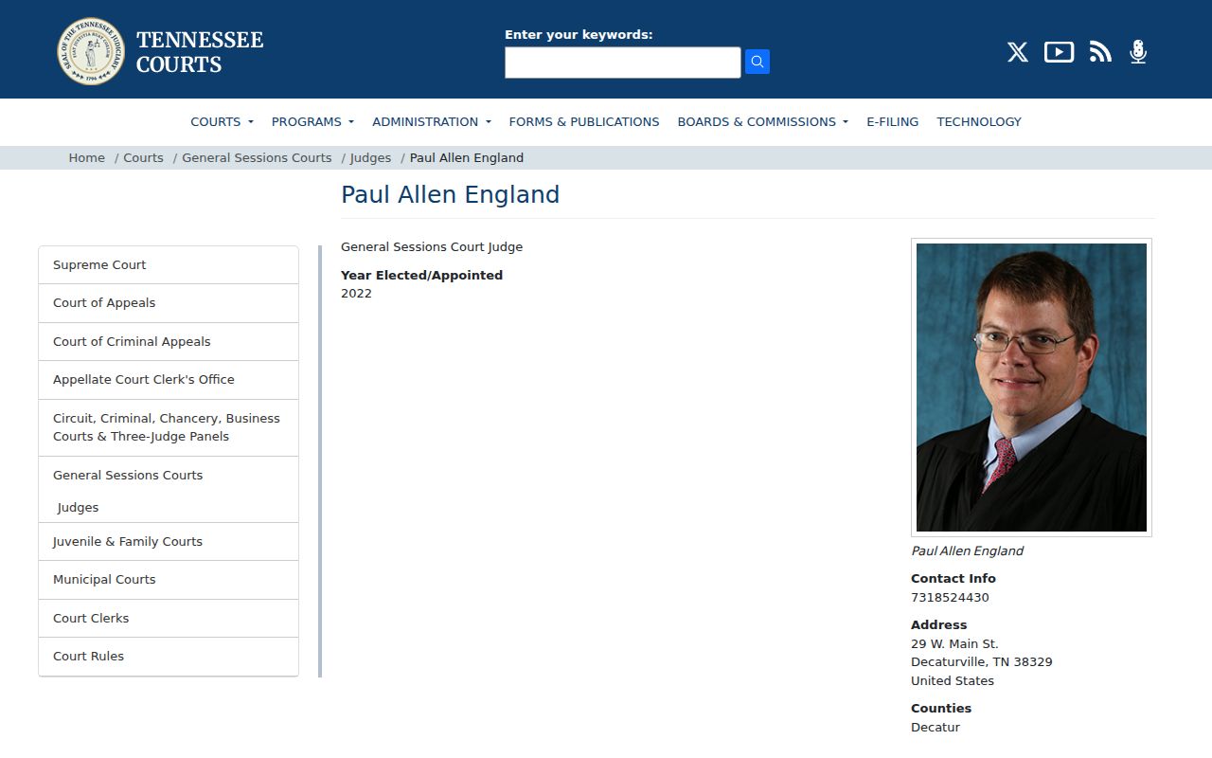Click the Paul Allen England portrait photo
This screenshot has width=1212, height=758.
(1031, 388)
